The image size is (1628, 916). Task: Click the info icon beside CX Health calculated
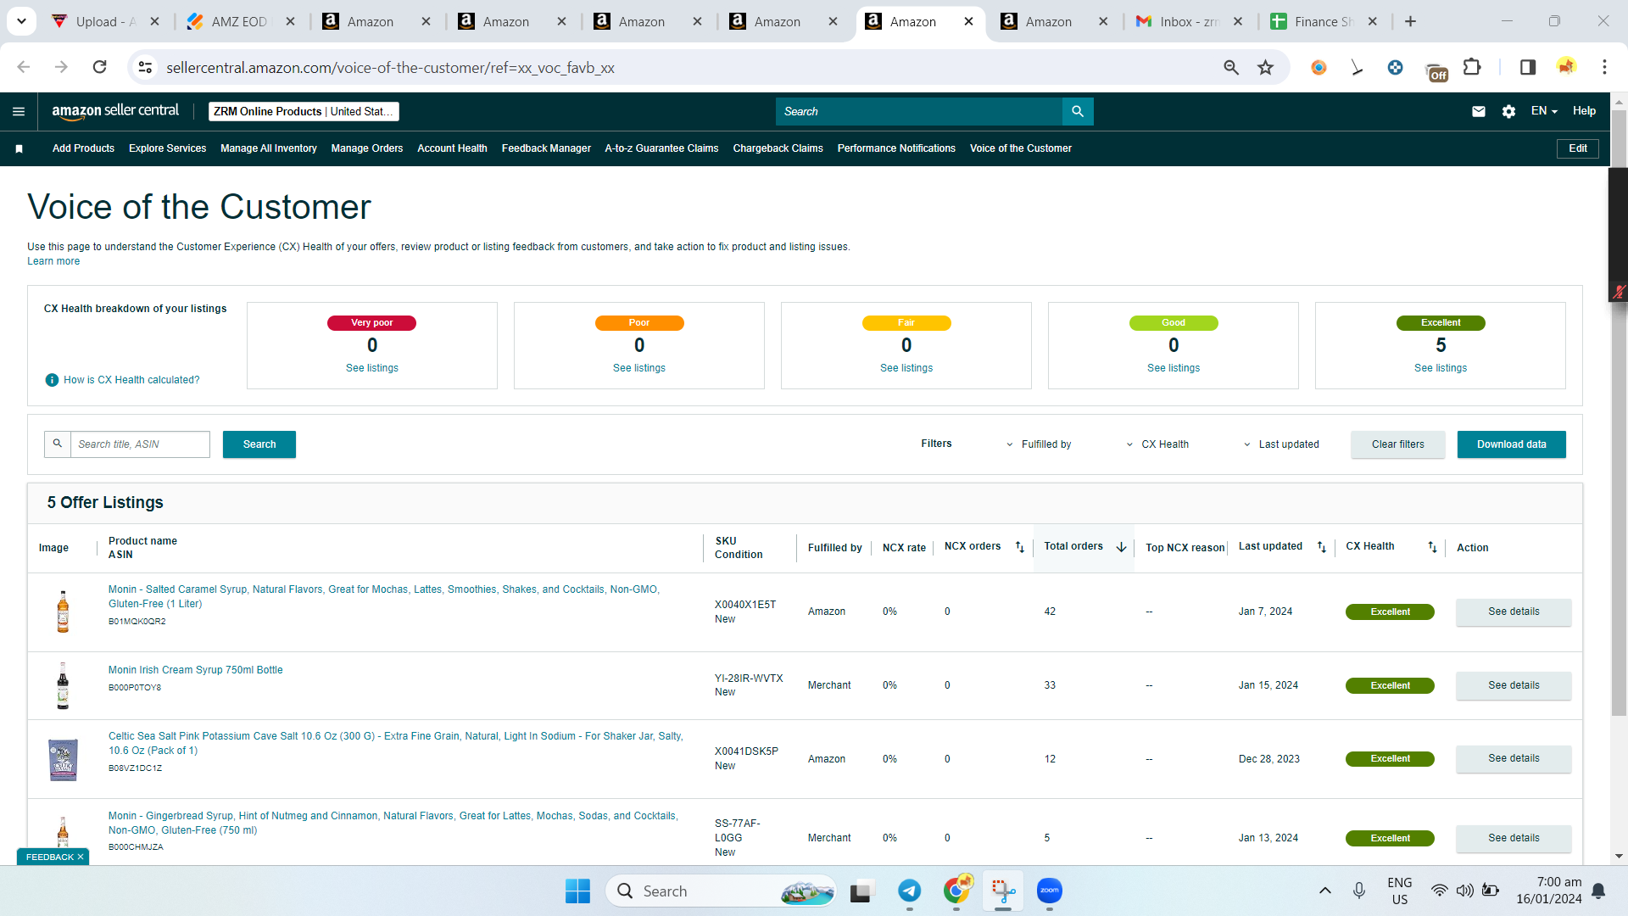(52, 380)
